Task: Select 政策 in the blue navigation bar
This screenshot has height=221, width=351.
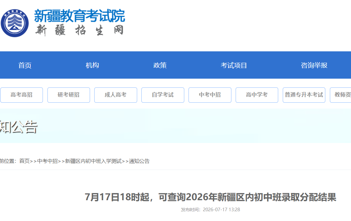Action: (160, 65)
